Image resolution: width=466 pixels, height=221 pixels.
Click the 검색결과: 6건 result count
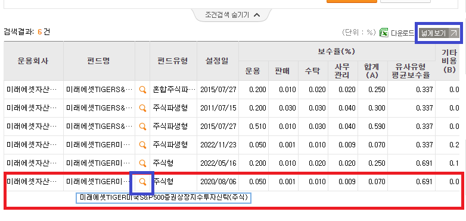point(27,31)
